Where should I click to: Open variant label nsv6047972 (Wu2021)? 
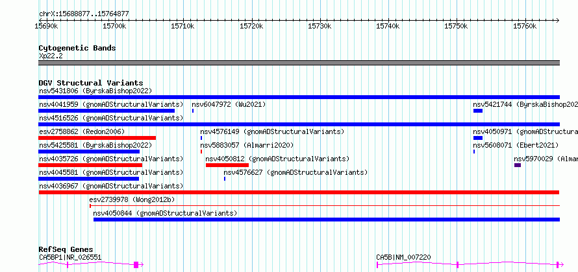click(x=229, y=104)
